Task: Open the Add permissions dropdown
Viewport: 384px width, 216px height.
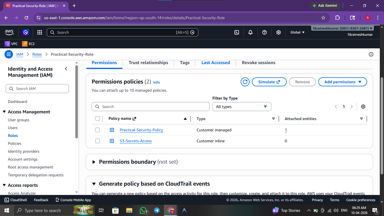Action: pyautogui.click(x=343, y=82)
